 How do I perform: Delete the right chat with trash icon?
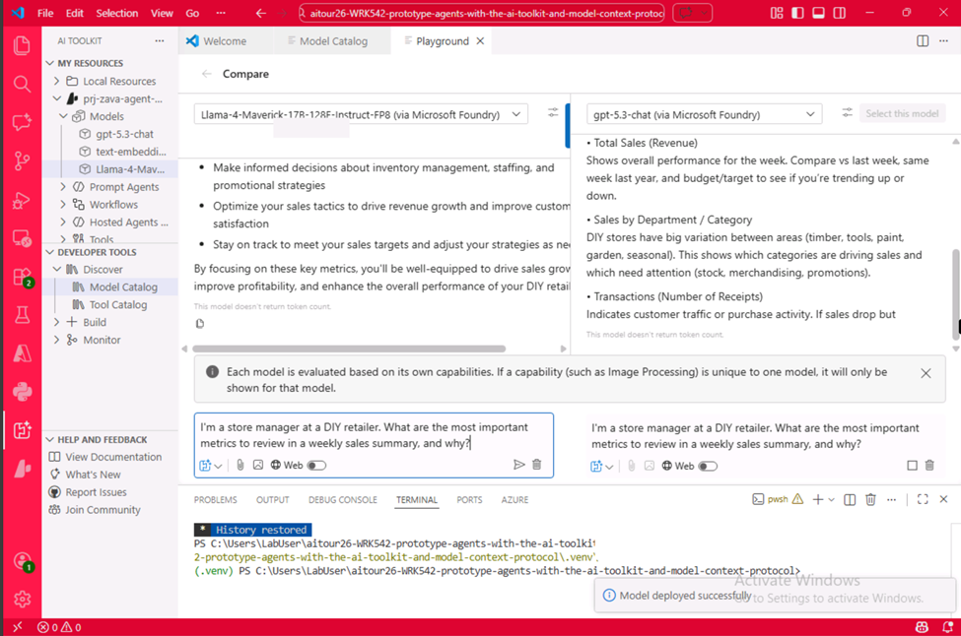[x=929, y=466]
